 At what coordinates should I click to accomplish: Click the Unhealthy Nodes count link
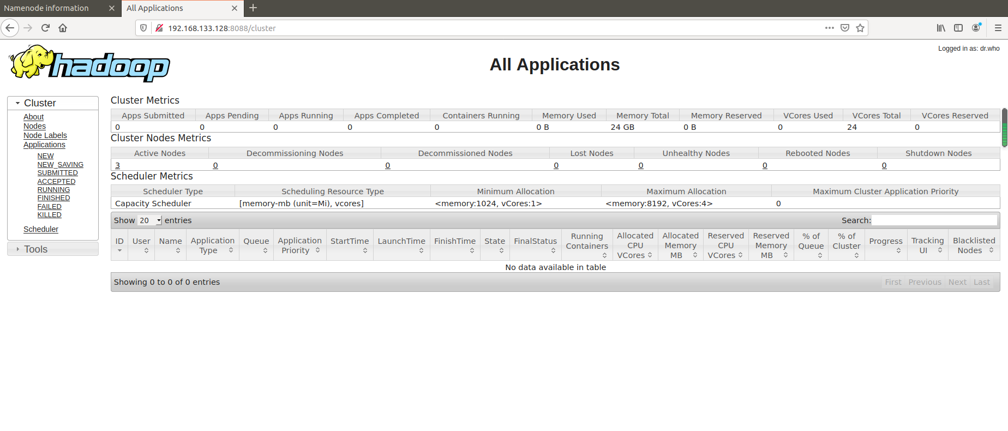(x=641, y=165)
